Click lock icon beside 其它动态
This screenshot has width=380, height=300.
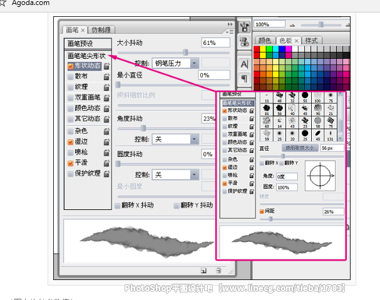(x=106, y=119)
